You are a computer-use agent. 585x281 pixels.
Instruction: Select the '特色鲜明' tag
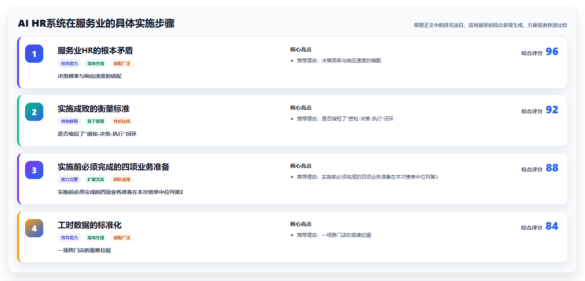pos(70,122)
